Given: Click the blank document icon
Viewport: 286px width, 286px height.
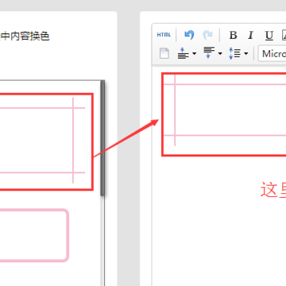Looking at the screenshot, I should click(x=164, y=53).
